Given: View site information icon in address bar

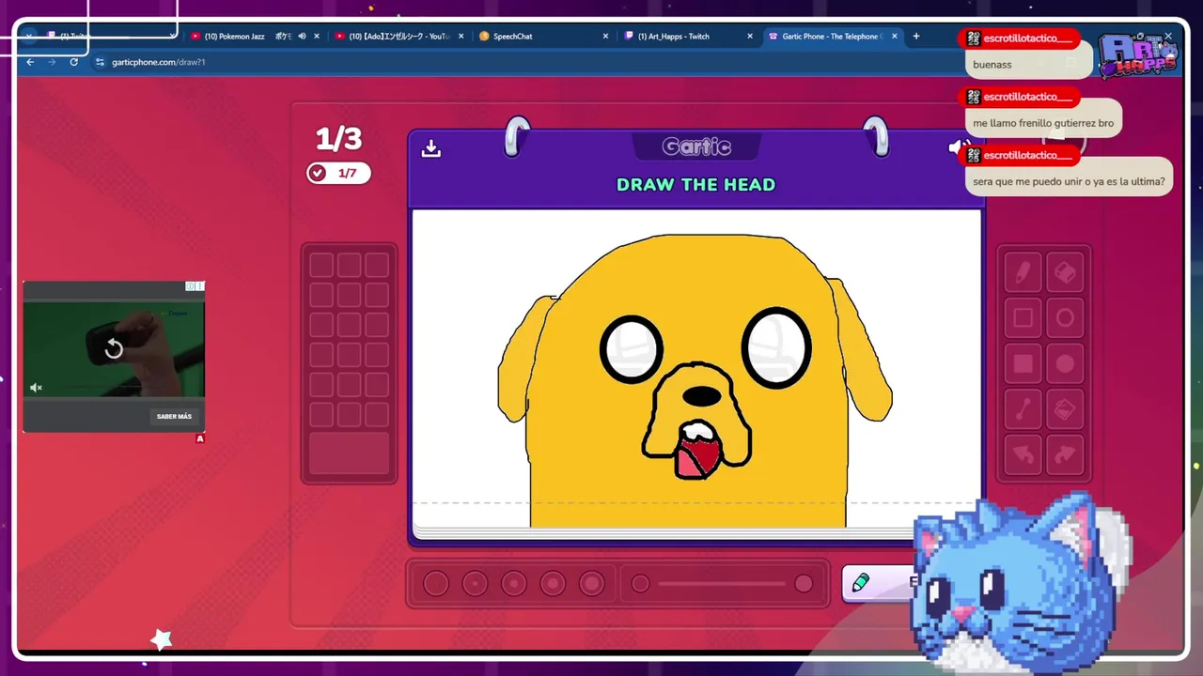Looking at the screenshot, I should 100,62.
